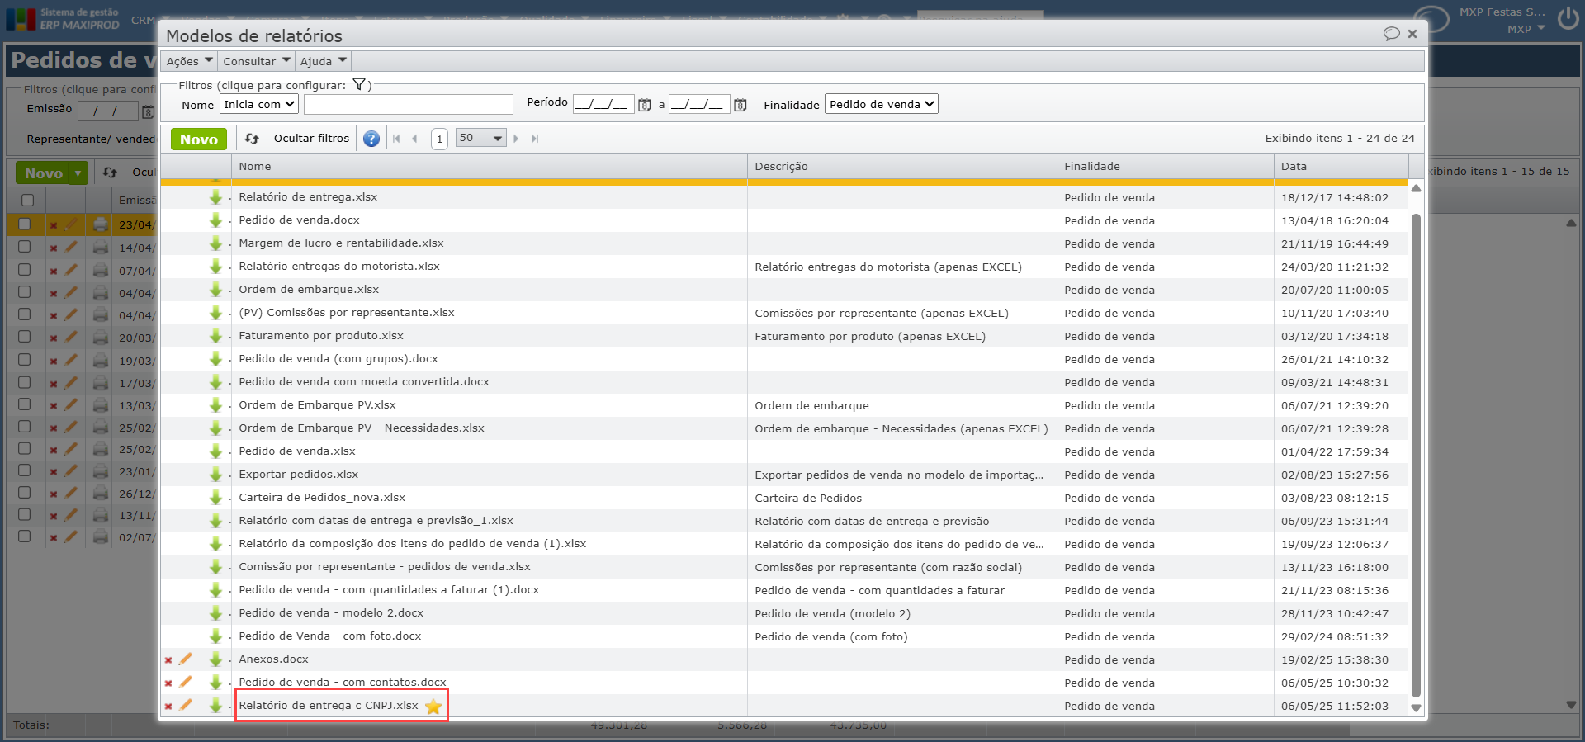Go to the next page arrow
Image resolution: width=1585 pixels, height=742 pixels.
pyautogui.click(x=516, y=139)
